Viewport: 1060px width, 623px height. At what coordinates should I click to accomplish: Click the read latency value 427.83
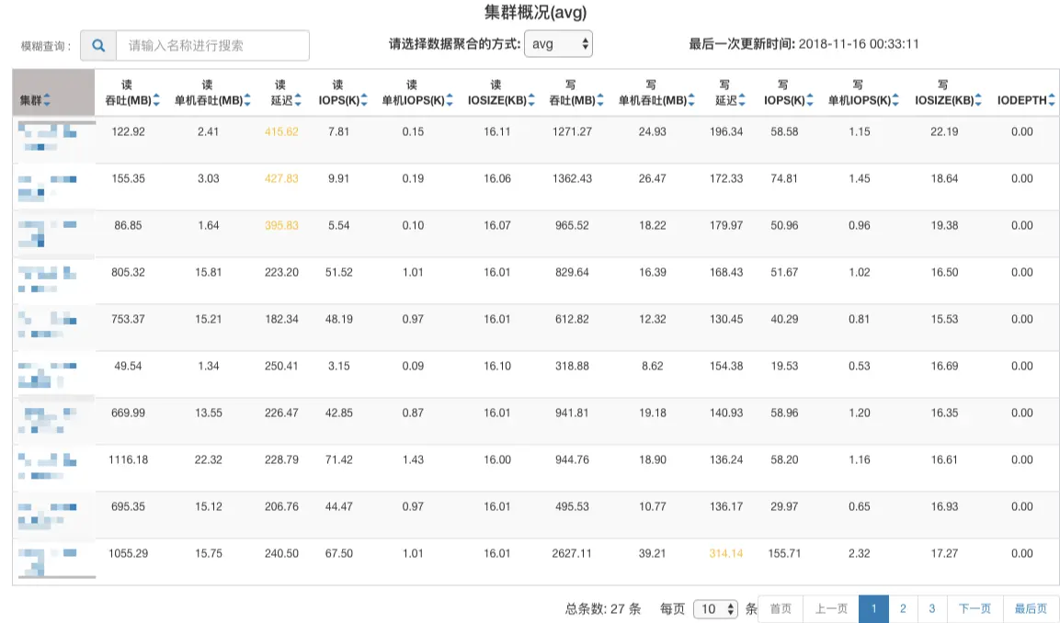(281, 178)
